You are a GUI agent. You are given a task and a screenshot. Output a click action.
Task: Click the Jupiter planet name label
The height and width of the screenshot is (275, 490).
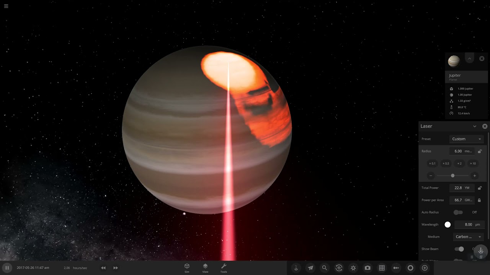pyautogui.click(x=455, y=76)
